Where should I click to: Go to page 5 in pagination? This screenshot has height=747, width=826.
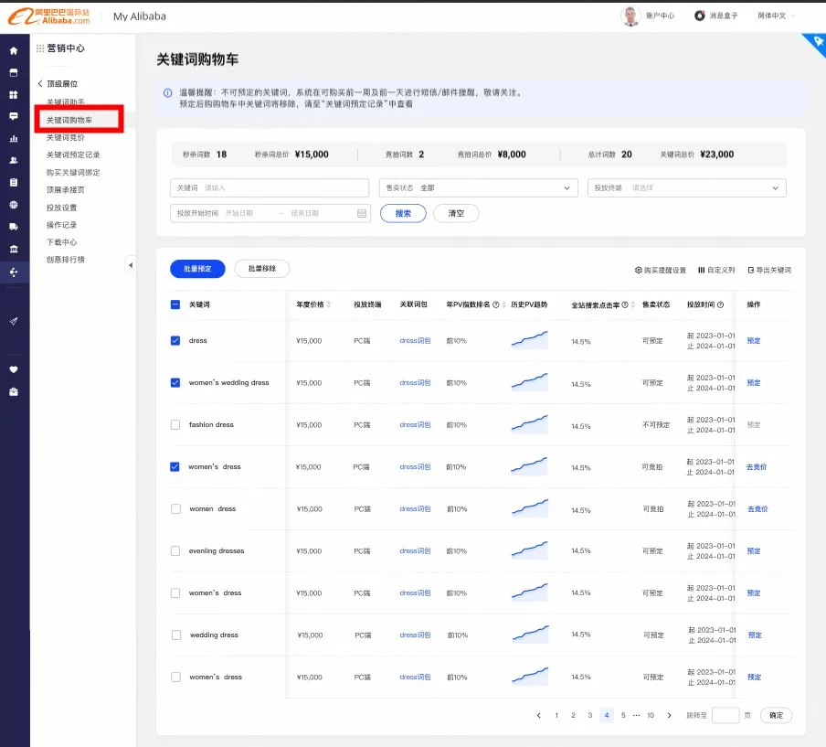623,715
